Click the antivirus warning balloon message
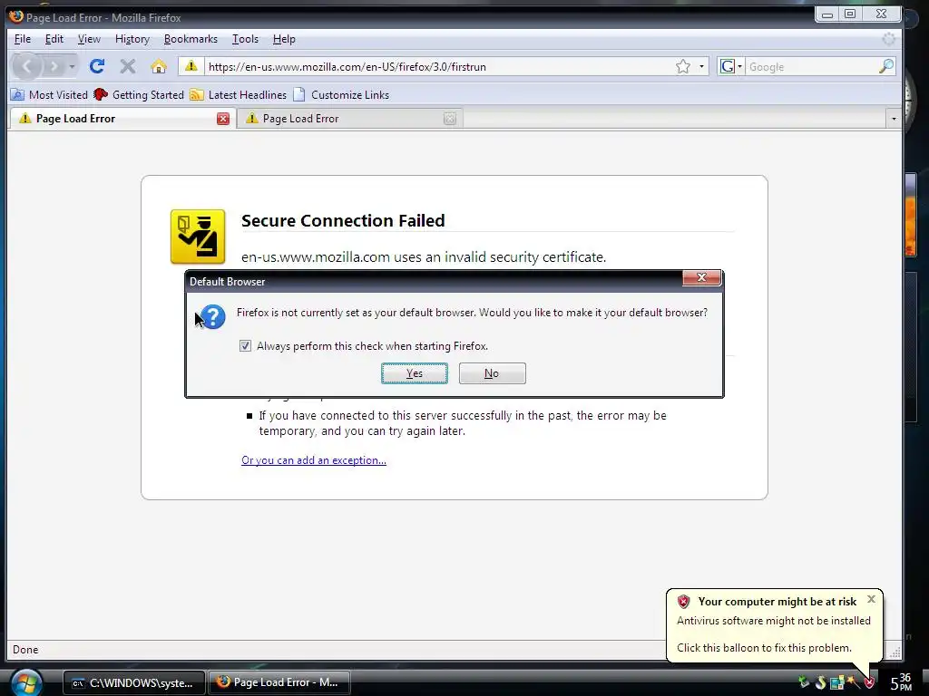 (774, 620)
